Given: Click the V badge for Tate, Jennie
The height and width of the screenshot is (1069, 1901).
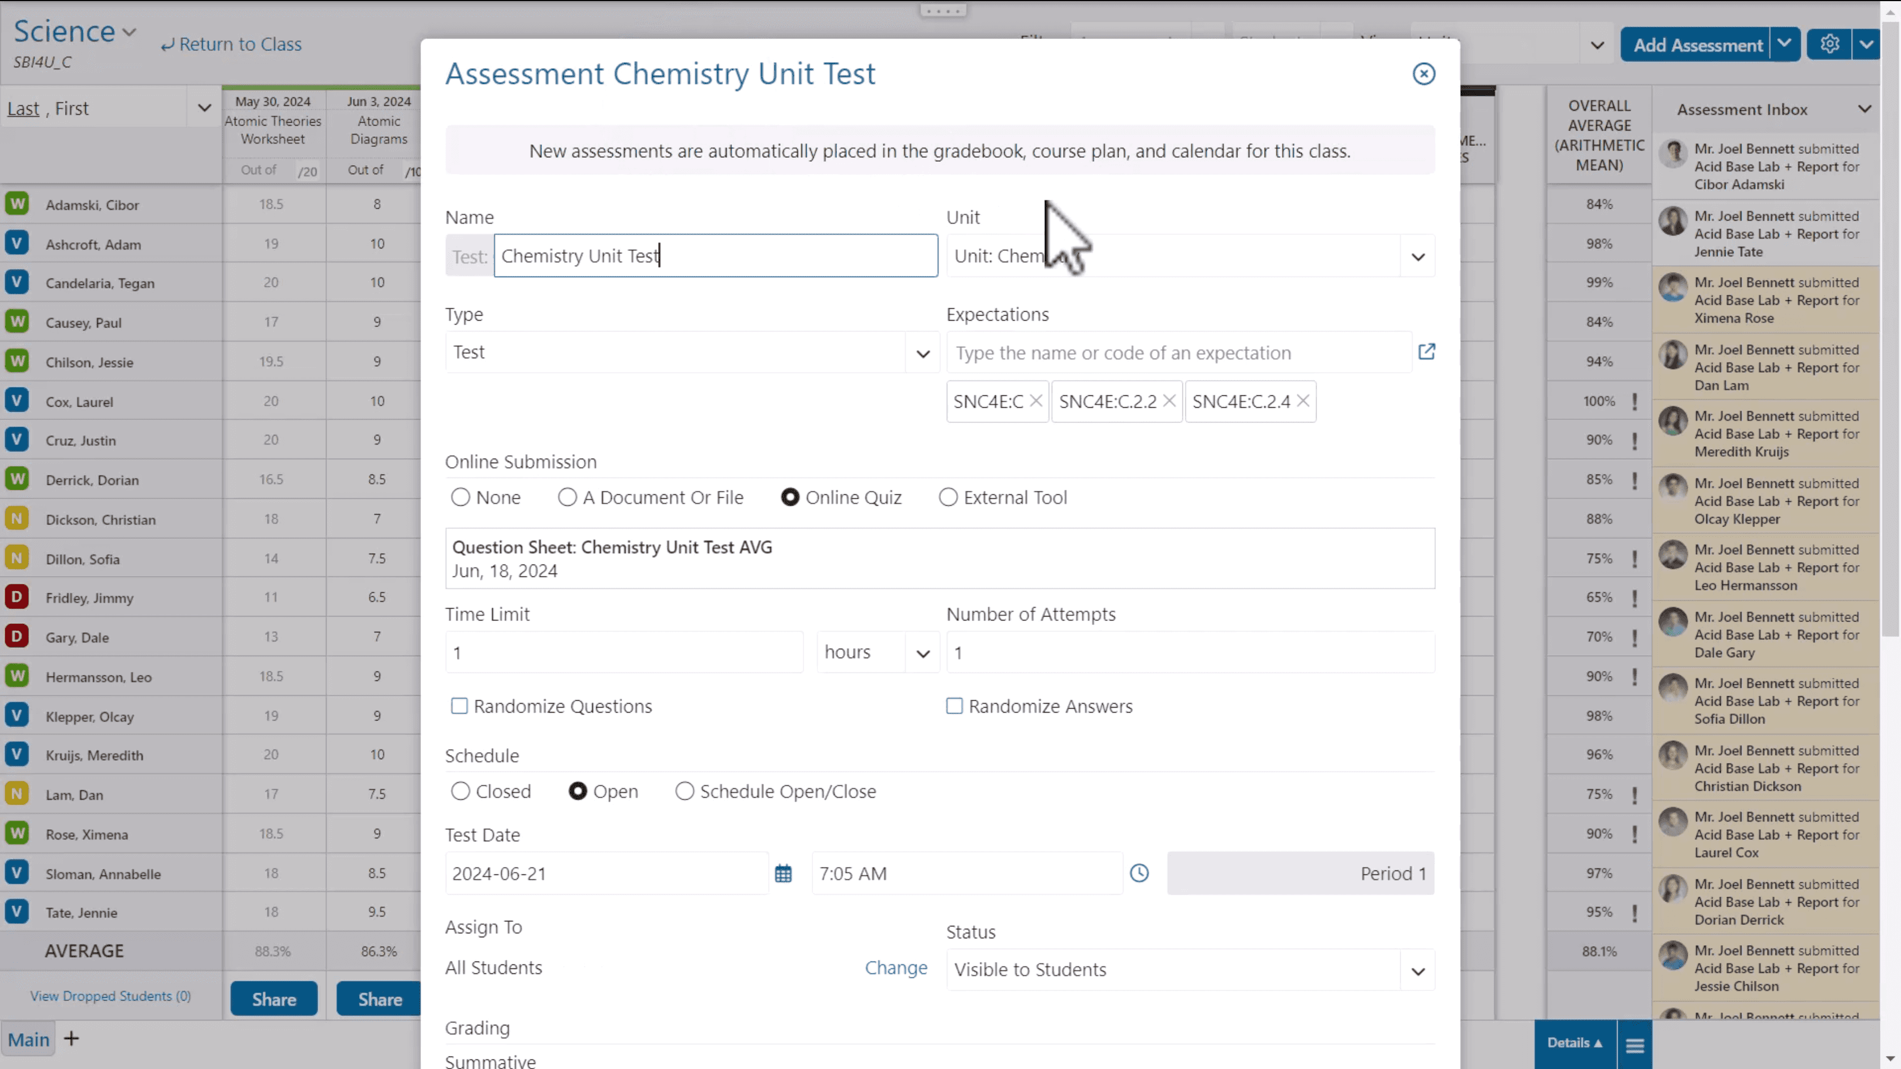Looking at the screenshot, I should click(x=16, y=911).
